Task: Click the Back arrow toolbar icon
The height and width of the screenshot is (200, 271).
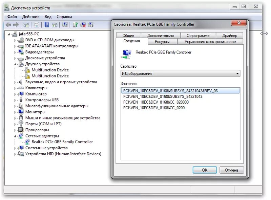Action: [x=8, y=25]
